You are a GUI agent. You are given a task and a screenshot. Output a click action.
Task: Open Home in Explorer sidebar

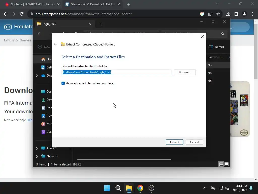coord(46,59)
